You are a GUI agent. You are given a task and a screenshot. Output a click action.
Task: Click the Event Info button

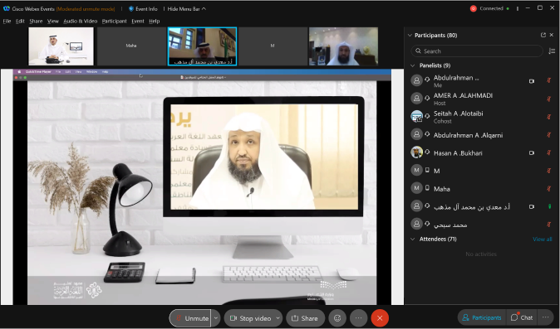[143, 9]
